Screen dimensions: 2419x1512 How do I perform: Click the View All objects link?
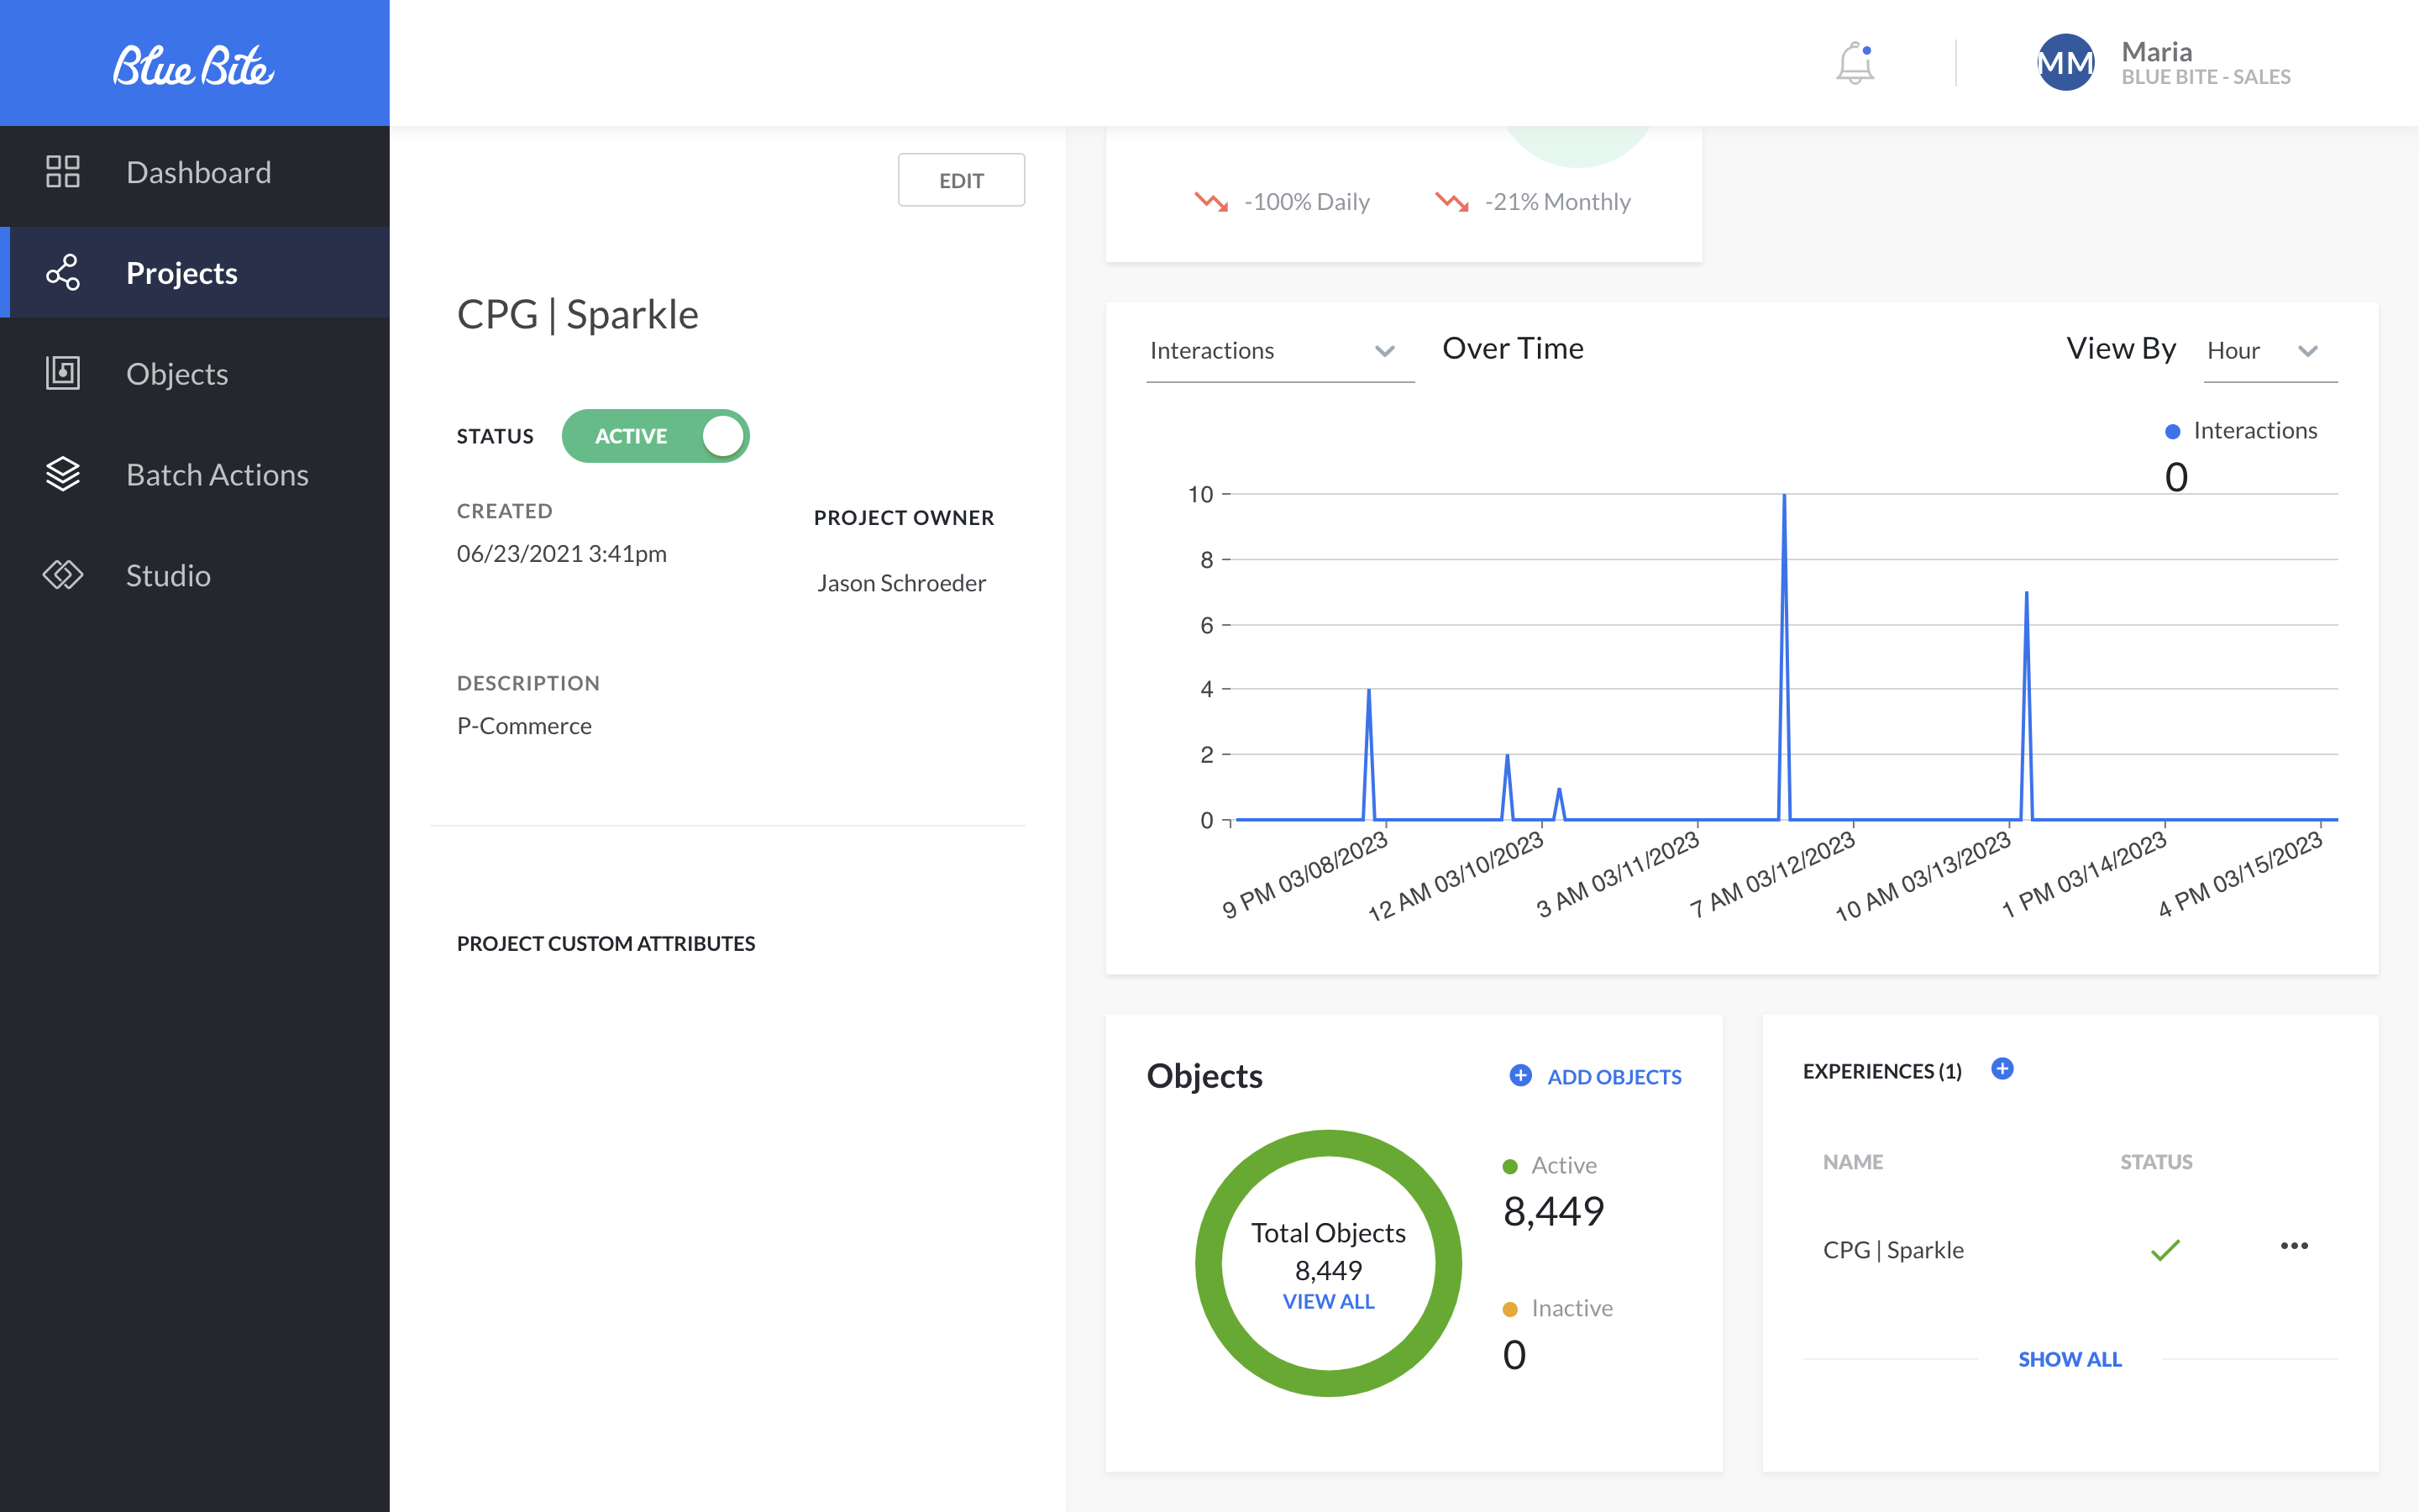point(1329,1302)
